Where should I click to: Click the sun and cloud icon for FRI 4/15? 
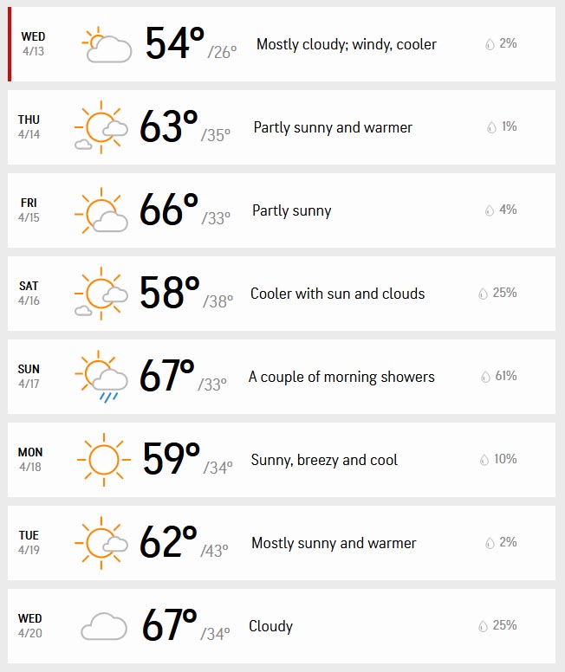coord(101,210)
